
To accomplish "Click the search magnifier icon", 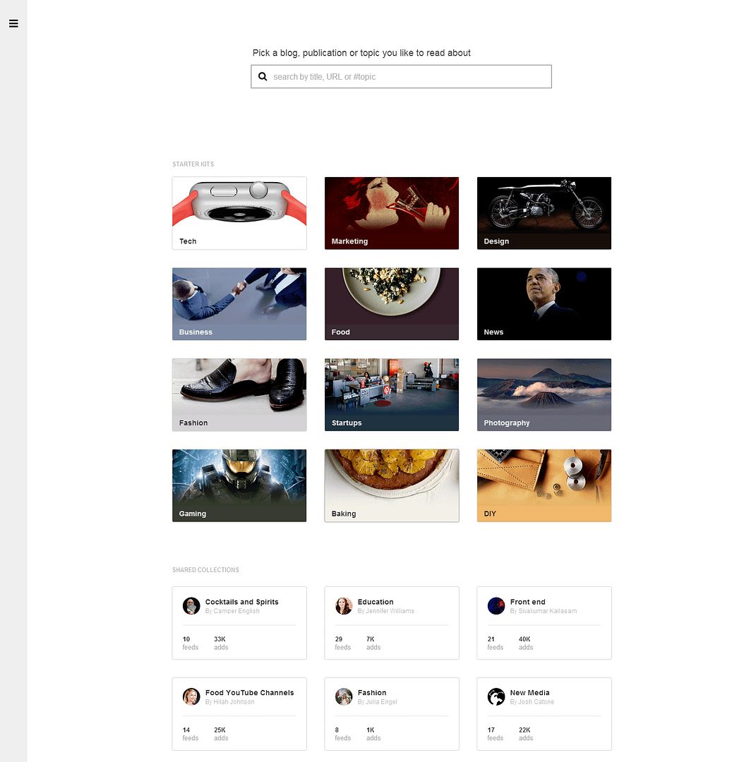I will [x=263, y=76].
